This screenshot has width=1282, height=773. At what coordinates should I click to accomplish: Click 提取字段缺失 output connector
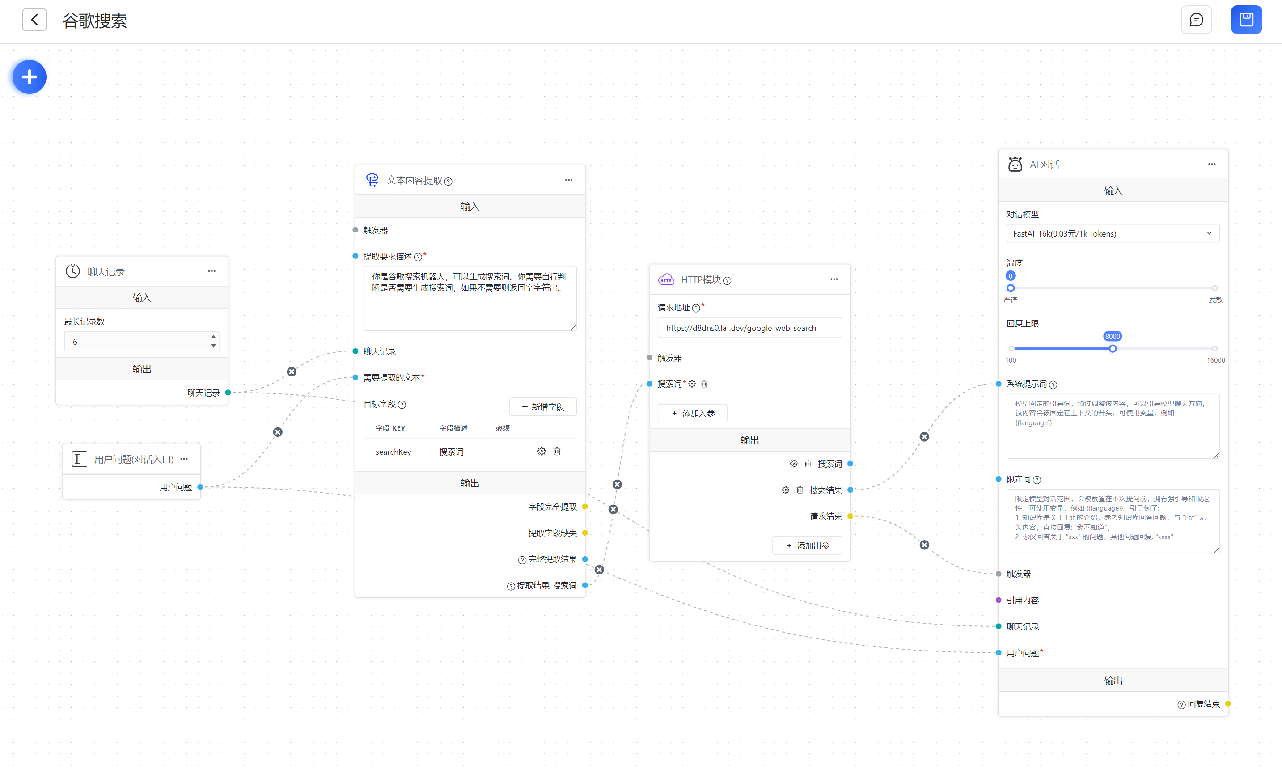(x=585, y=532)
